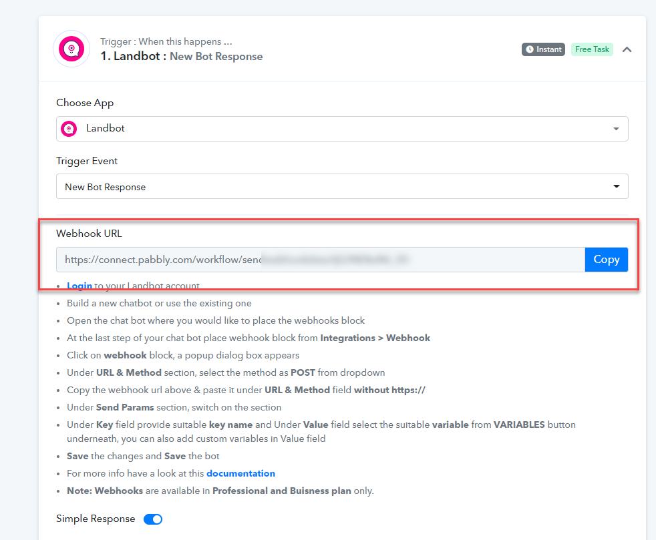Copy the webhook URL
The image size is (656, 540).
point(606,260)
